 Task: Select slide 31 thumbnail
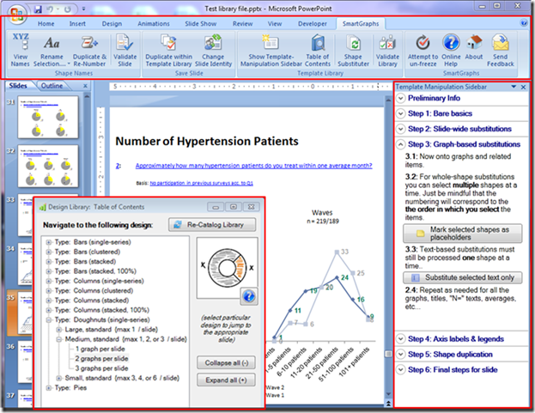[x=48, y=117]
